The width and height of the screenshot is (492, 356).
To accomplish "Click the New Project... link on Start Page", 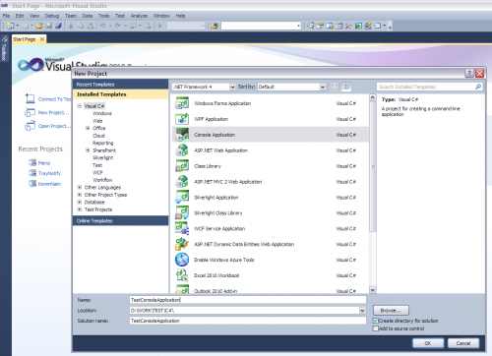I will click(53, 112).
